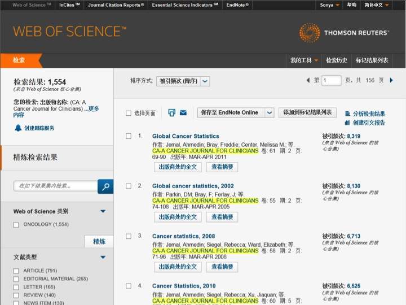Image resolution: width=406 pixels, height=305 pixels.
Task: Open the Sonya user account dropdown
Action: click(329, 5)
